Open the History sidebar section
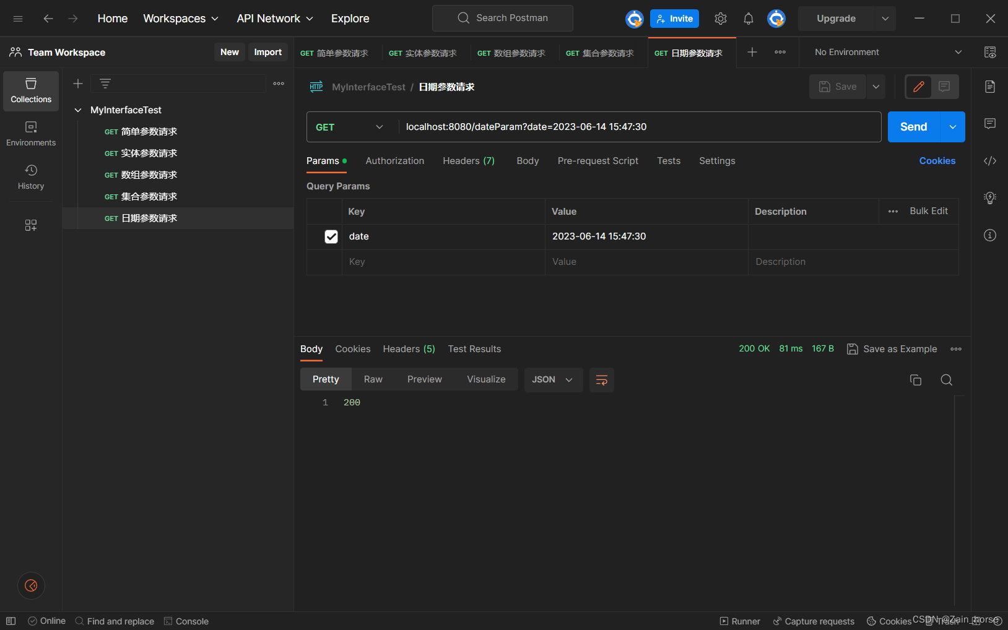This screenshot has height=630, width=1008. coord(31,178)
